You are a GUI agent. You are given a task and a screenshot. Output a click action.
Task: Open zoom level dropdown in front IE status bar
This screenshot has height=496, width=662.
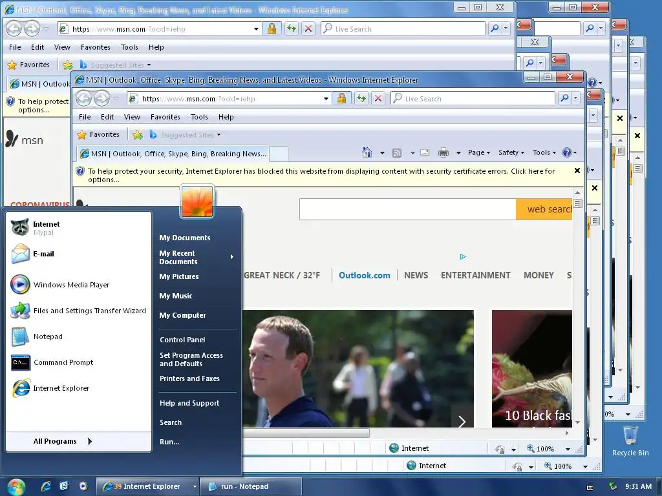tap(568, 449)
